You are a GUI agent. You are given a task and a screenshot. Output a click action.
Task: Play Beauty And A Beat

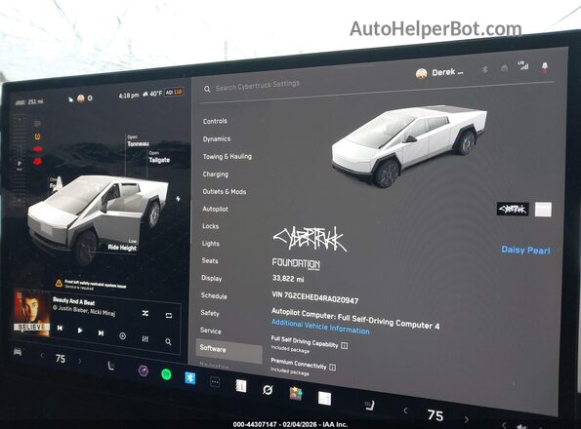[80, 331]
